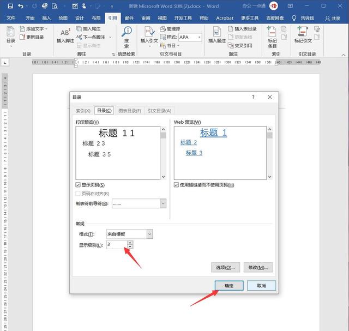The height and width of the screenshot is (331, 349).
Task: Open the user account avatar
Action: (x=274, y=6)
